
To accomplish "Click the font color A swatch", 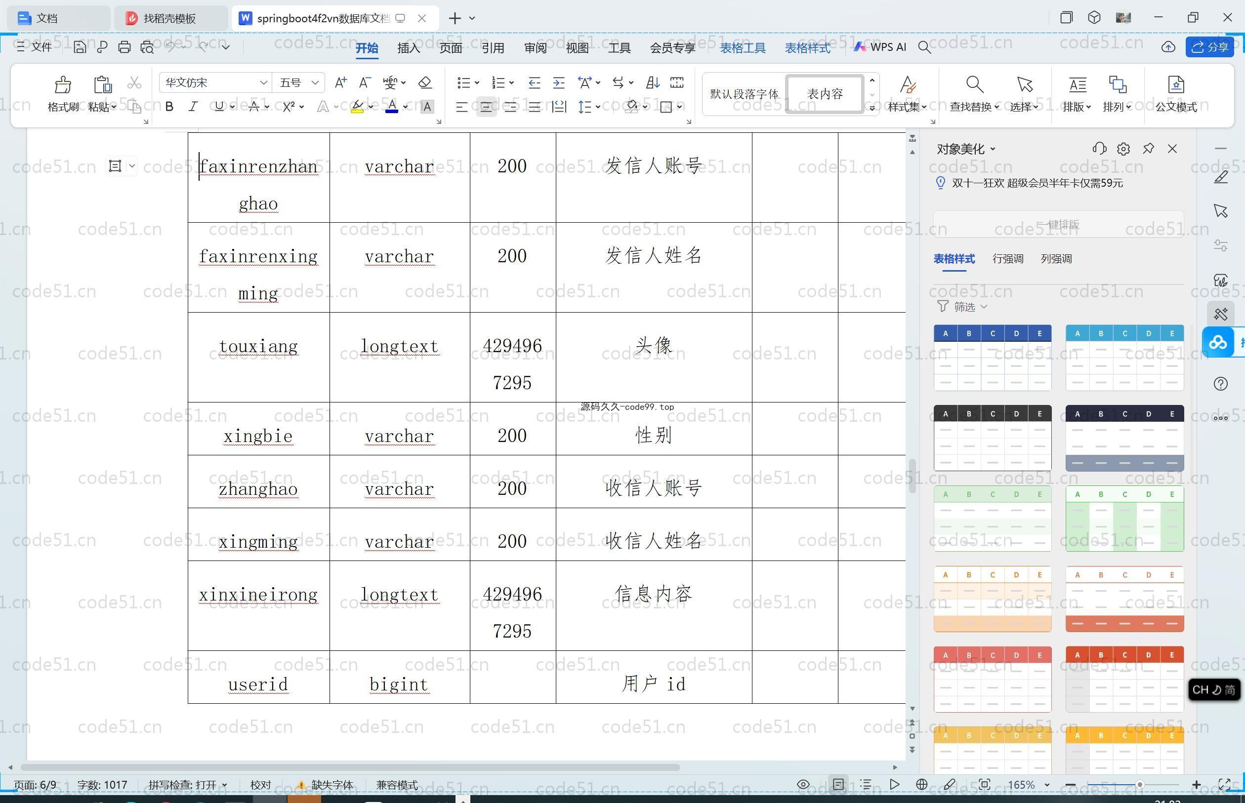I will (392, 108).
